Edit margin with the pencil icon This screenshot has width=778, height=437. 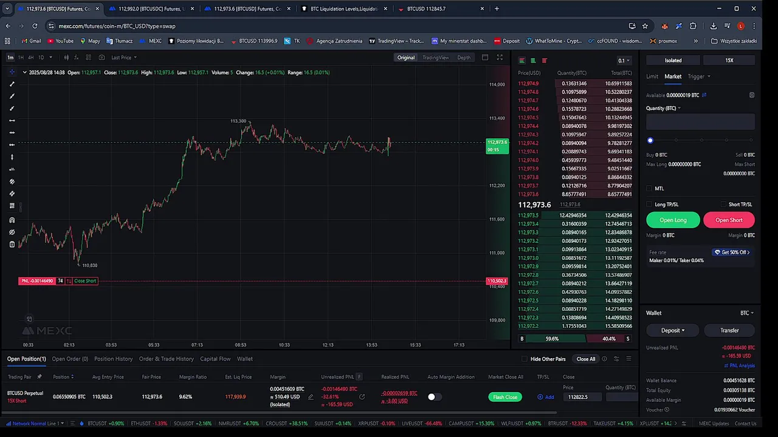pos(311,397)
